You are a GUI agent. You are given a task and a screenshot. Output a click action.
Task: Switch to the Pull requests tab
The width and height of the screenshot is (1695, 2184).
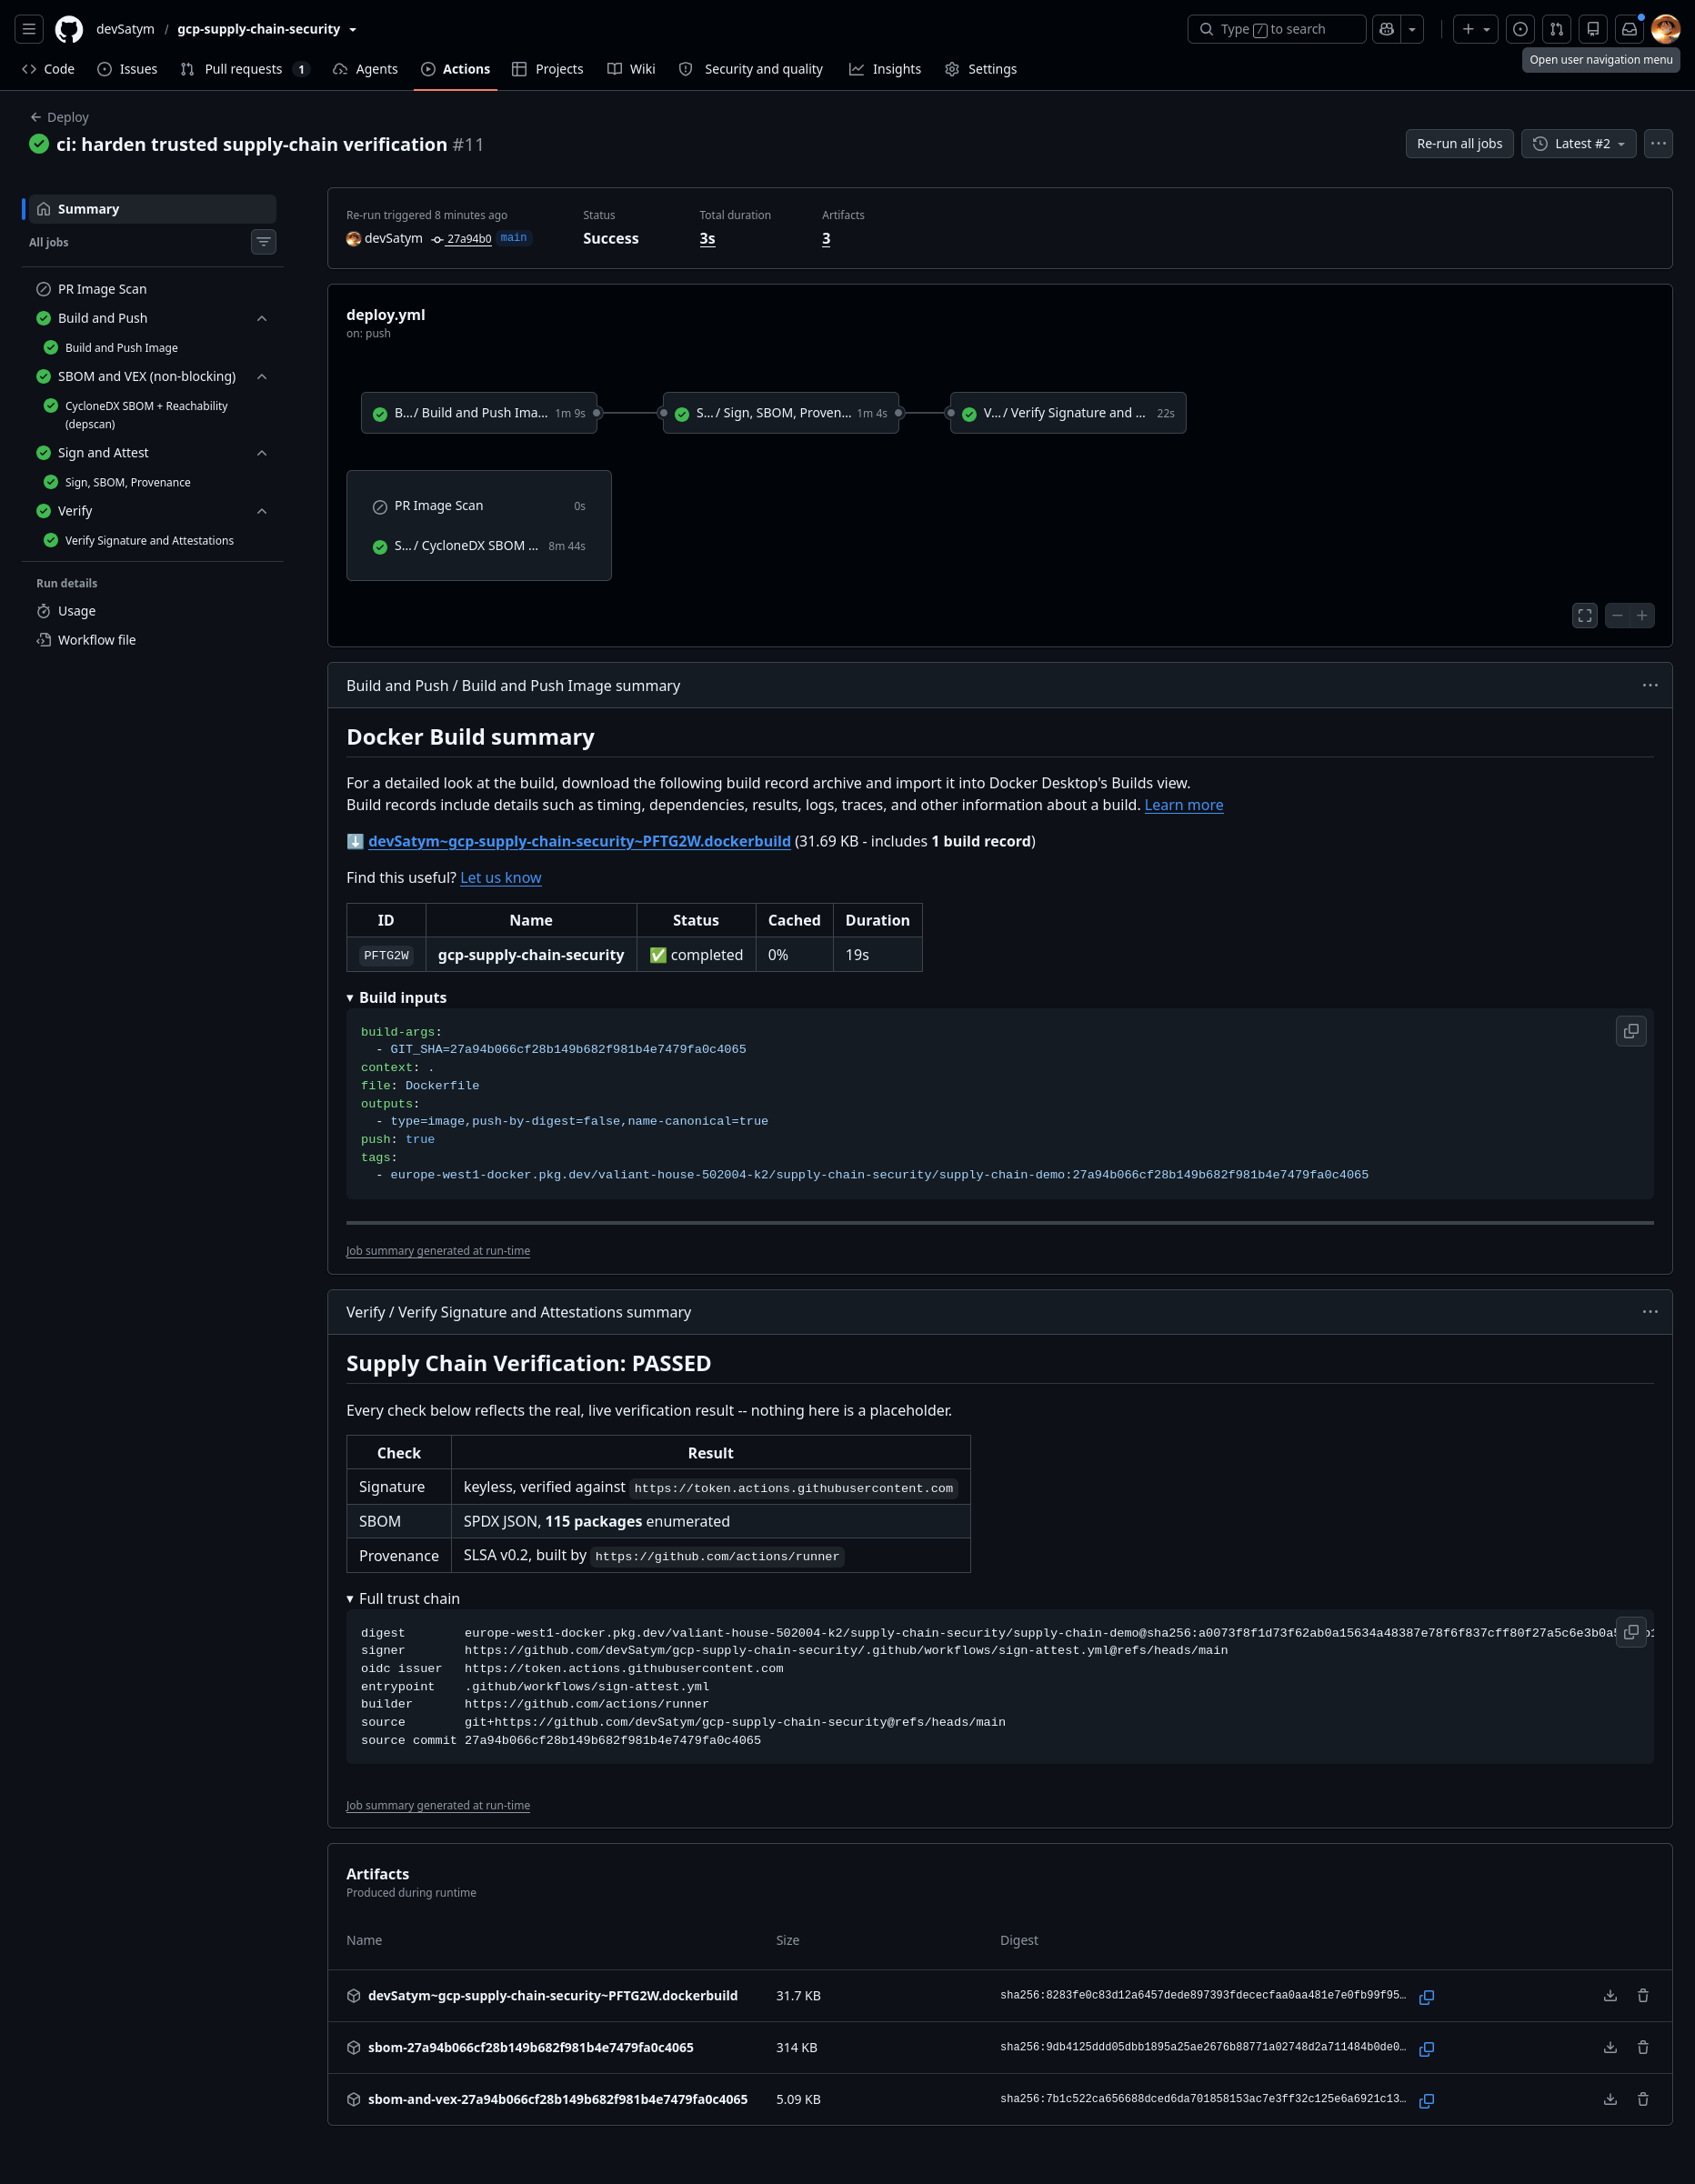click(245, 69)
